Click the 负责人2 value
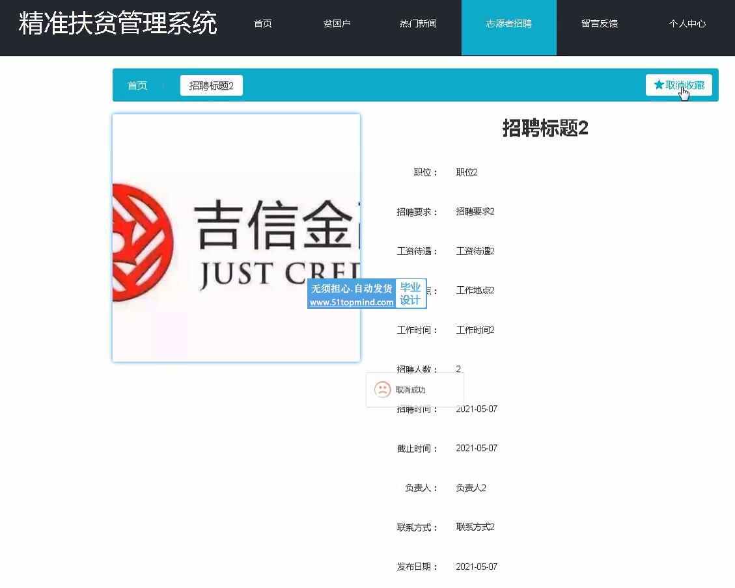735x588 pixels. 471,488
